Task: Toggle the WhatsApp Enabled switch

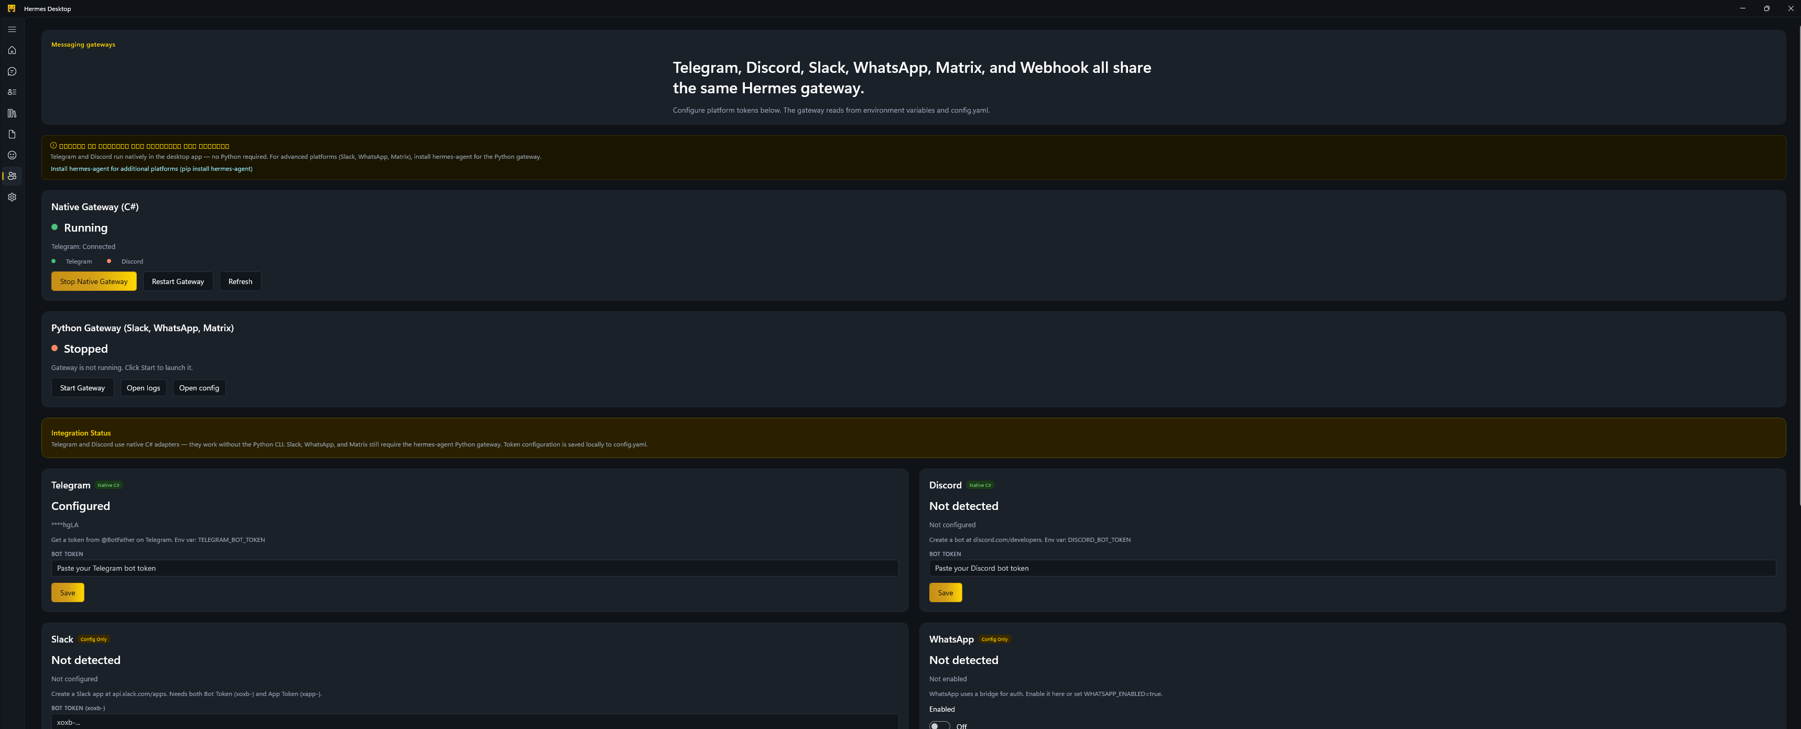Action: pos(939,725)
